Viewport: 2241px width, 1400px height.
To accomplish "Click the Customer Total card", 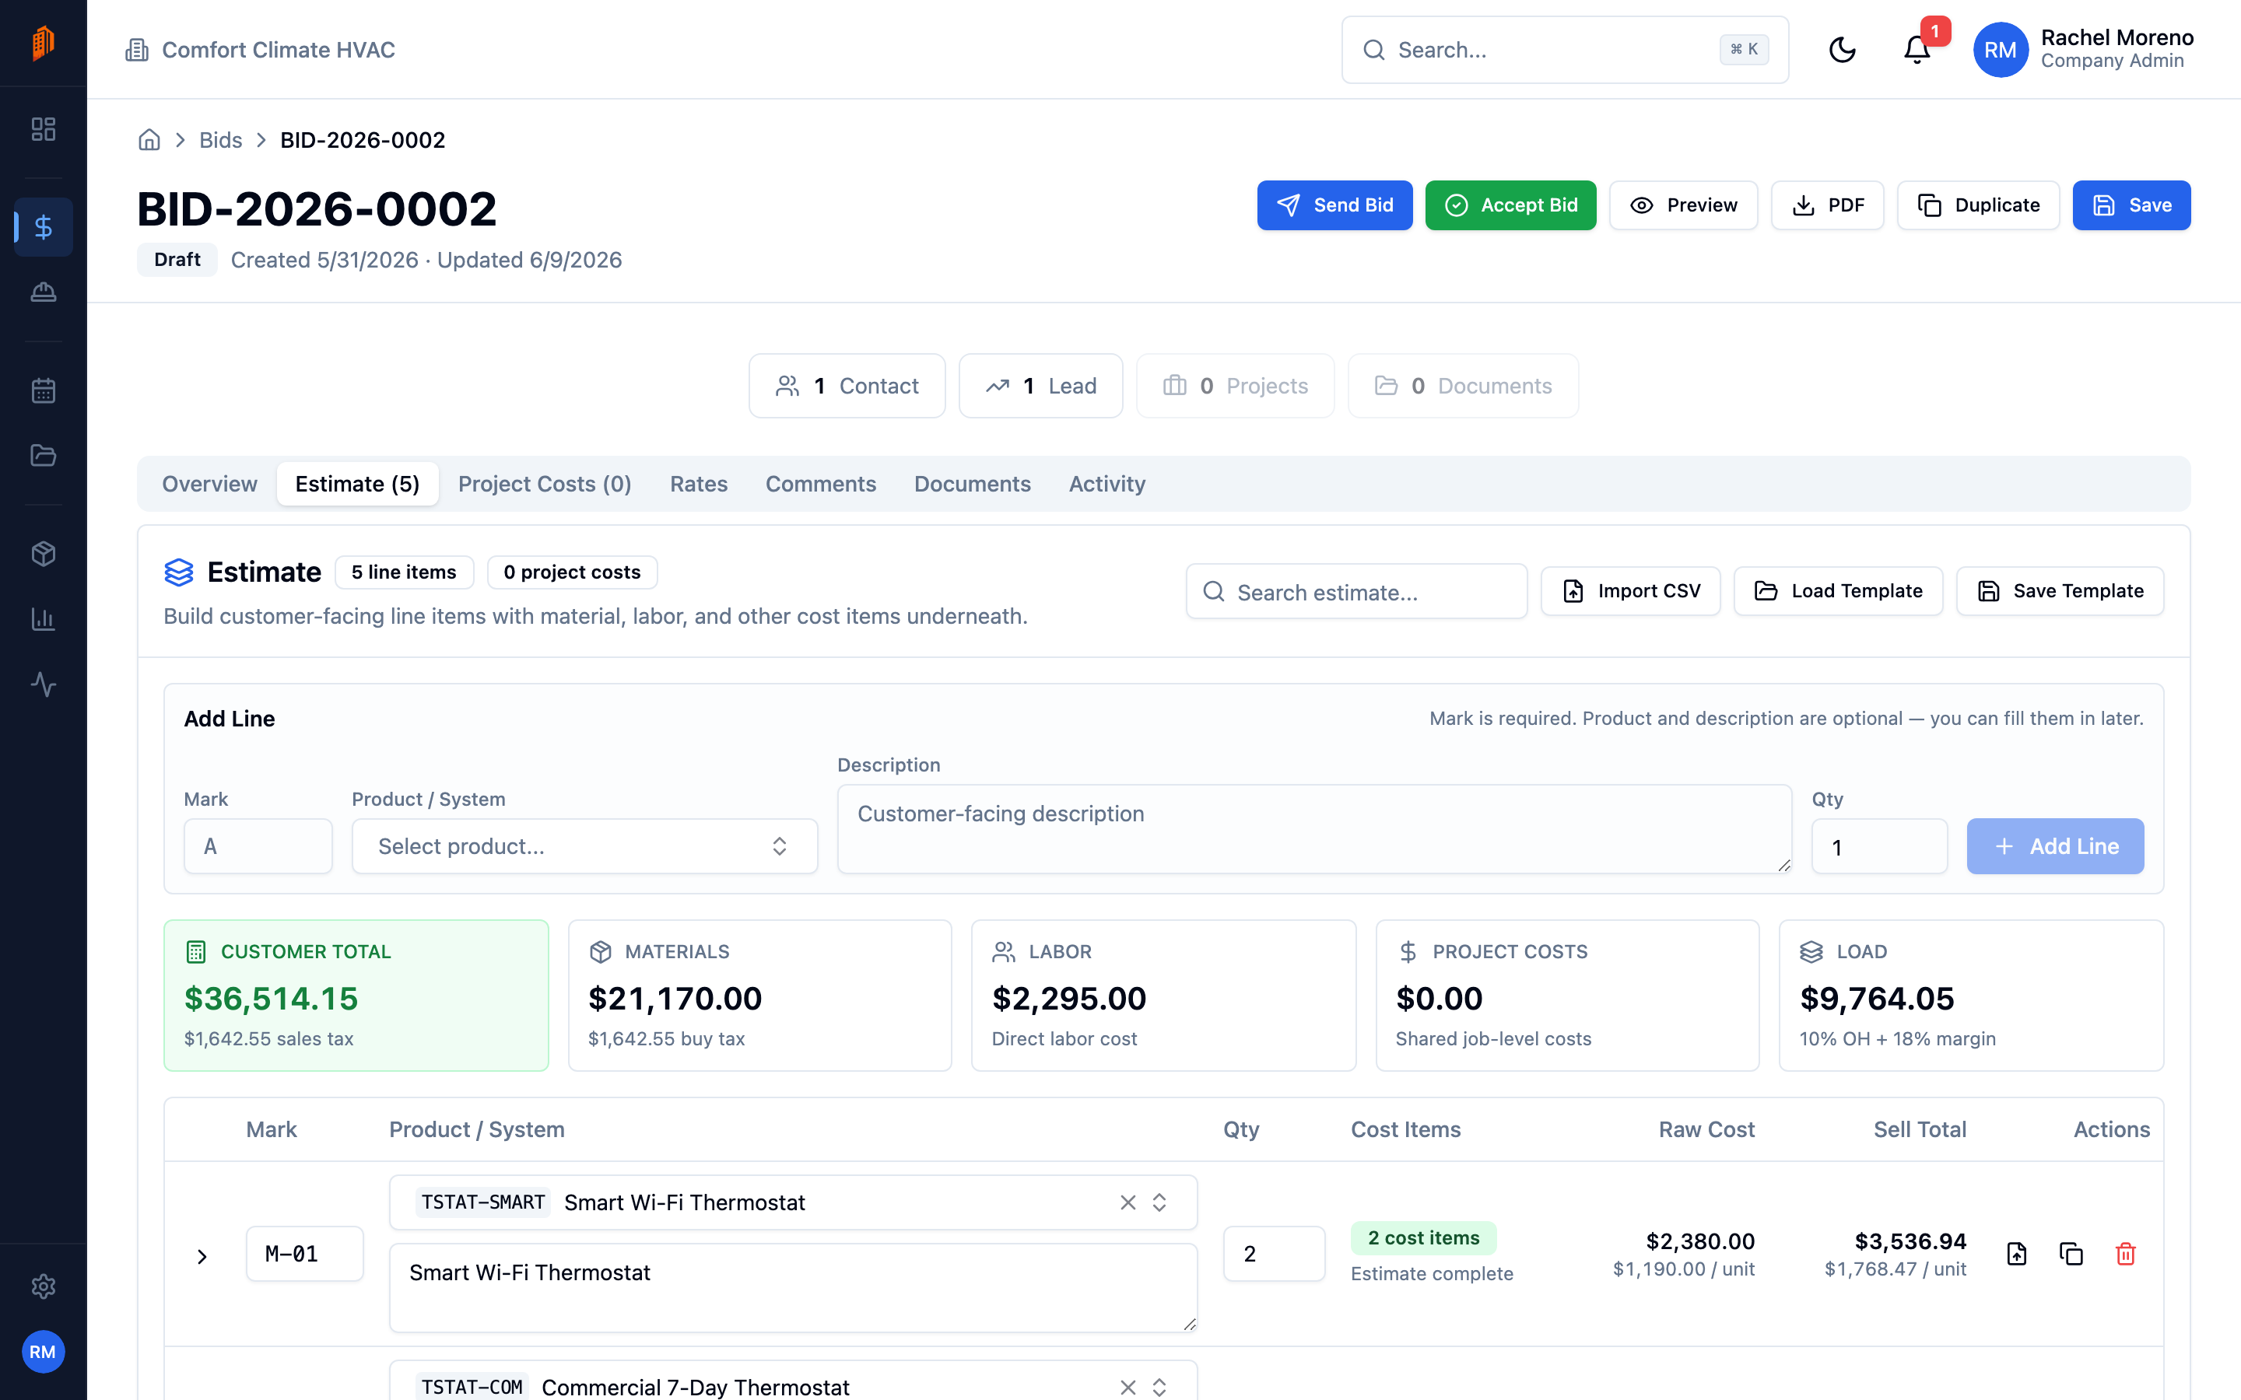I will click(356, 996).
